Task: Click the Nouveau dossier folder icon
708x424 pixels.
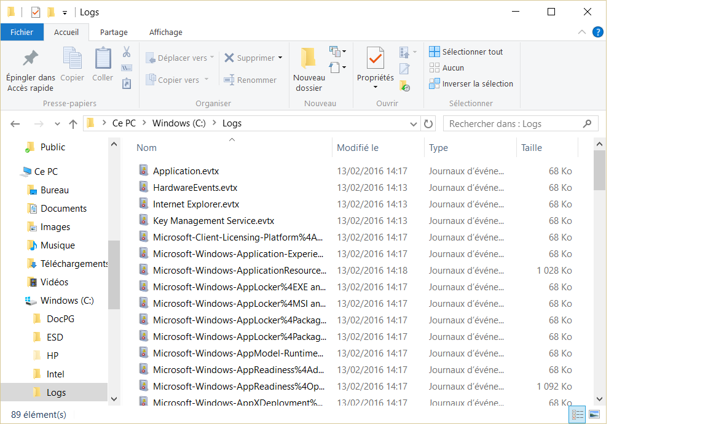Action: (309, 58)
